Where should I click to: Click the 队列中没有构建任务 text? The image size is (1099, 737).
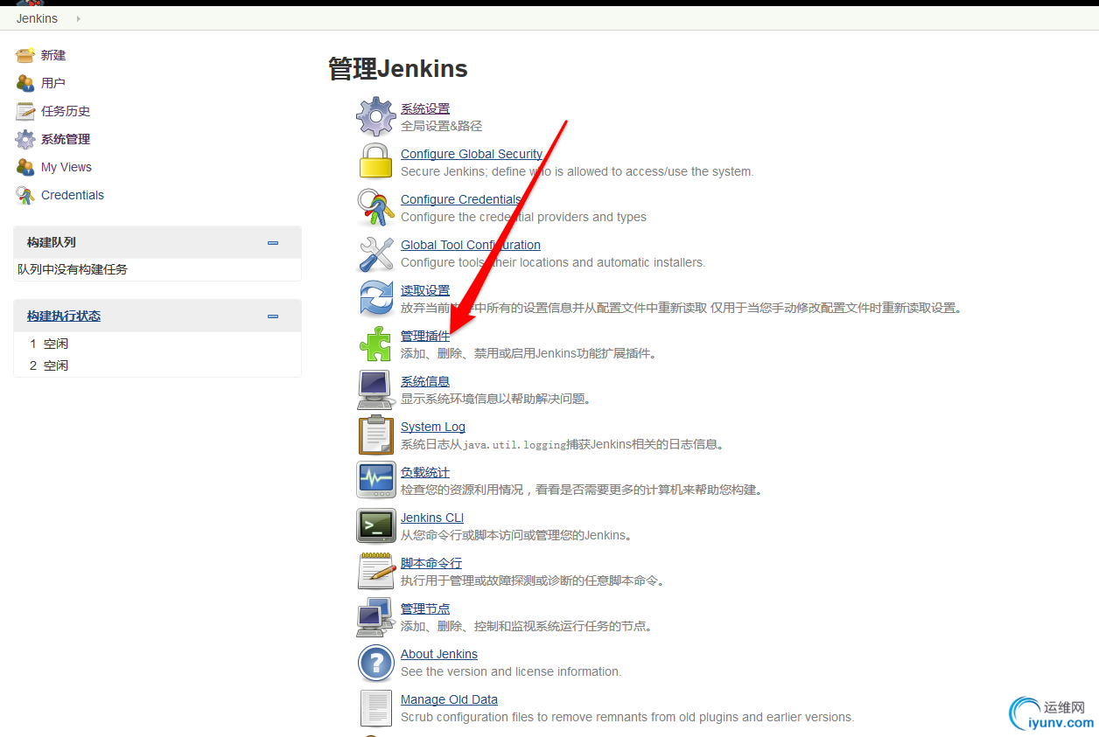73,269
